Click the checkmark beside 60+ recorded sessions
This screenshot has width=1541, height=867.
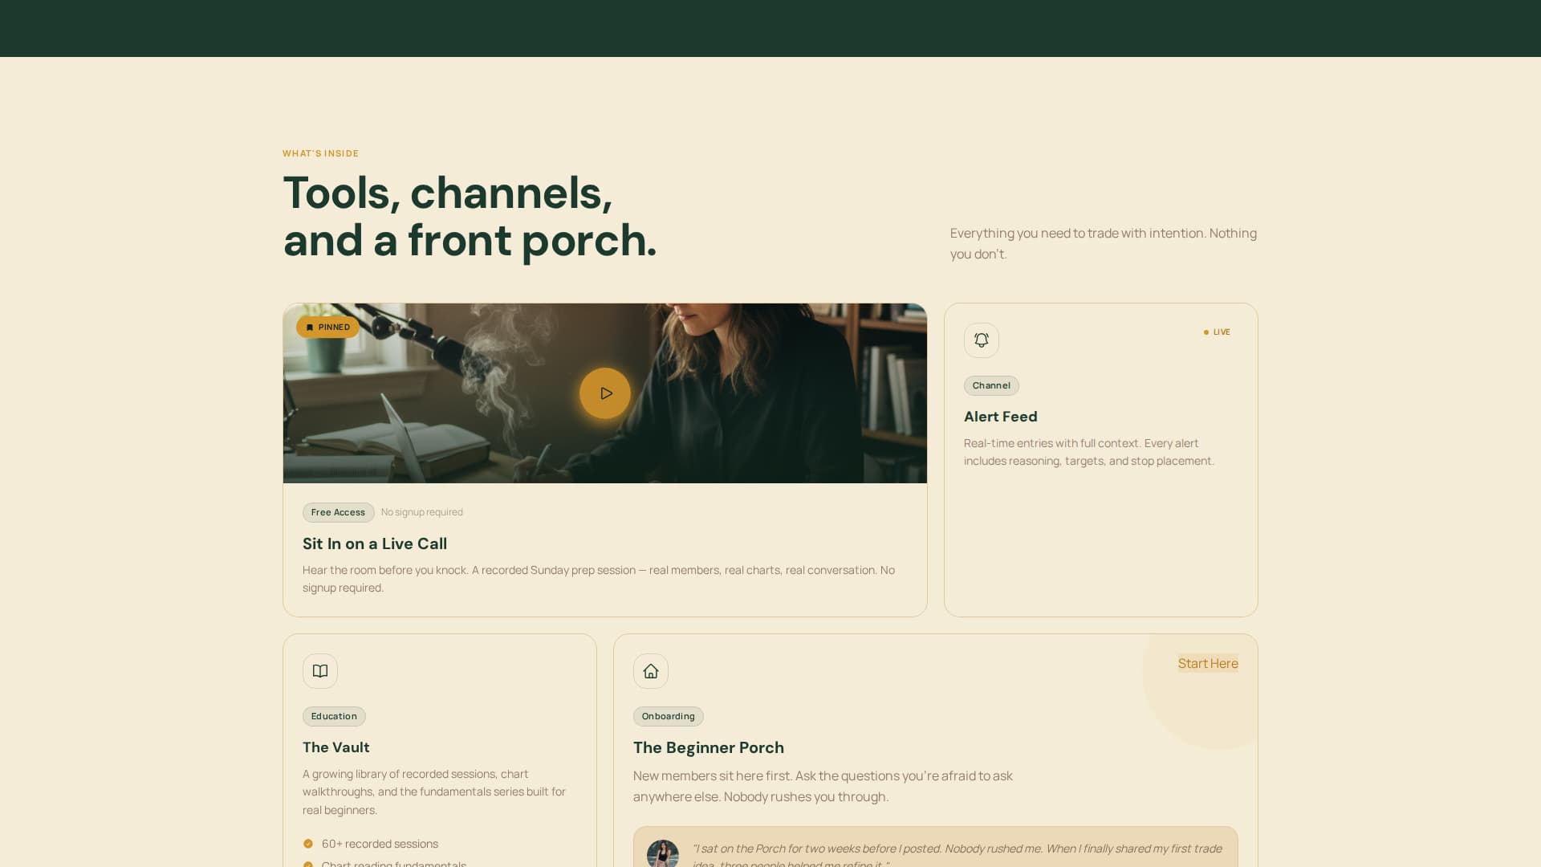pos(309,844)
